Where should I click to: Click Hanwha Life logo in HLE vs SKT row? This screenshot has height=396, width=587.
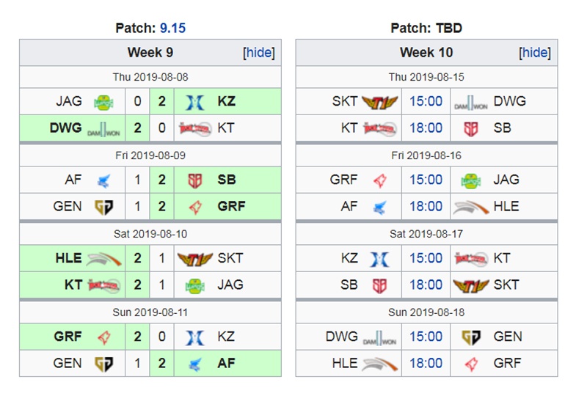(103, 259)
